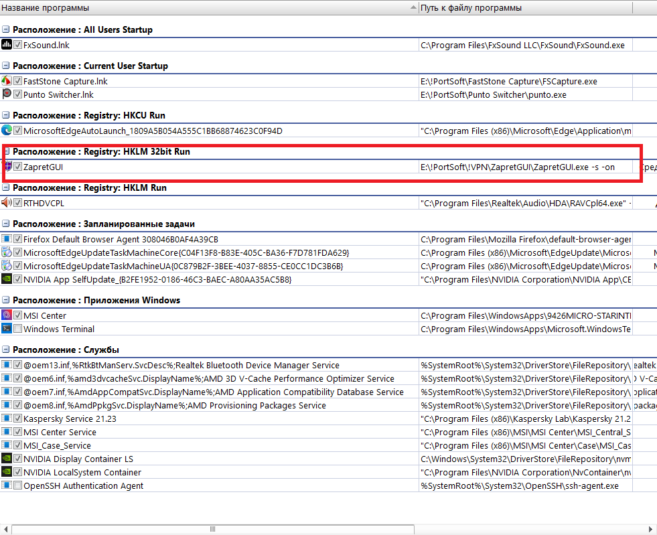This screenshot has height=535, width=657.
Task: Click the ZapretGUI shield icon
Action: click(x=7, y=167)
